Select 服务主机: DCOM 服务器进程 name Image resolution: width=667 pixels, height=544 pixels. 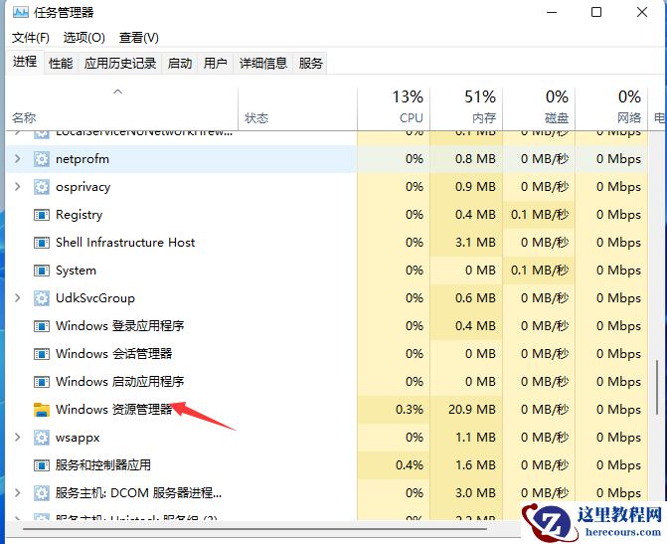(x=138, y=493)
